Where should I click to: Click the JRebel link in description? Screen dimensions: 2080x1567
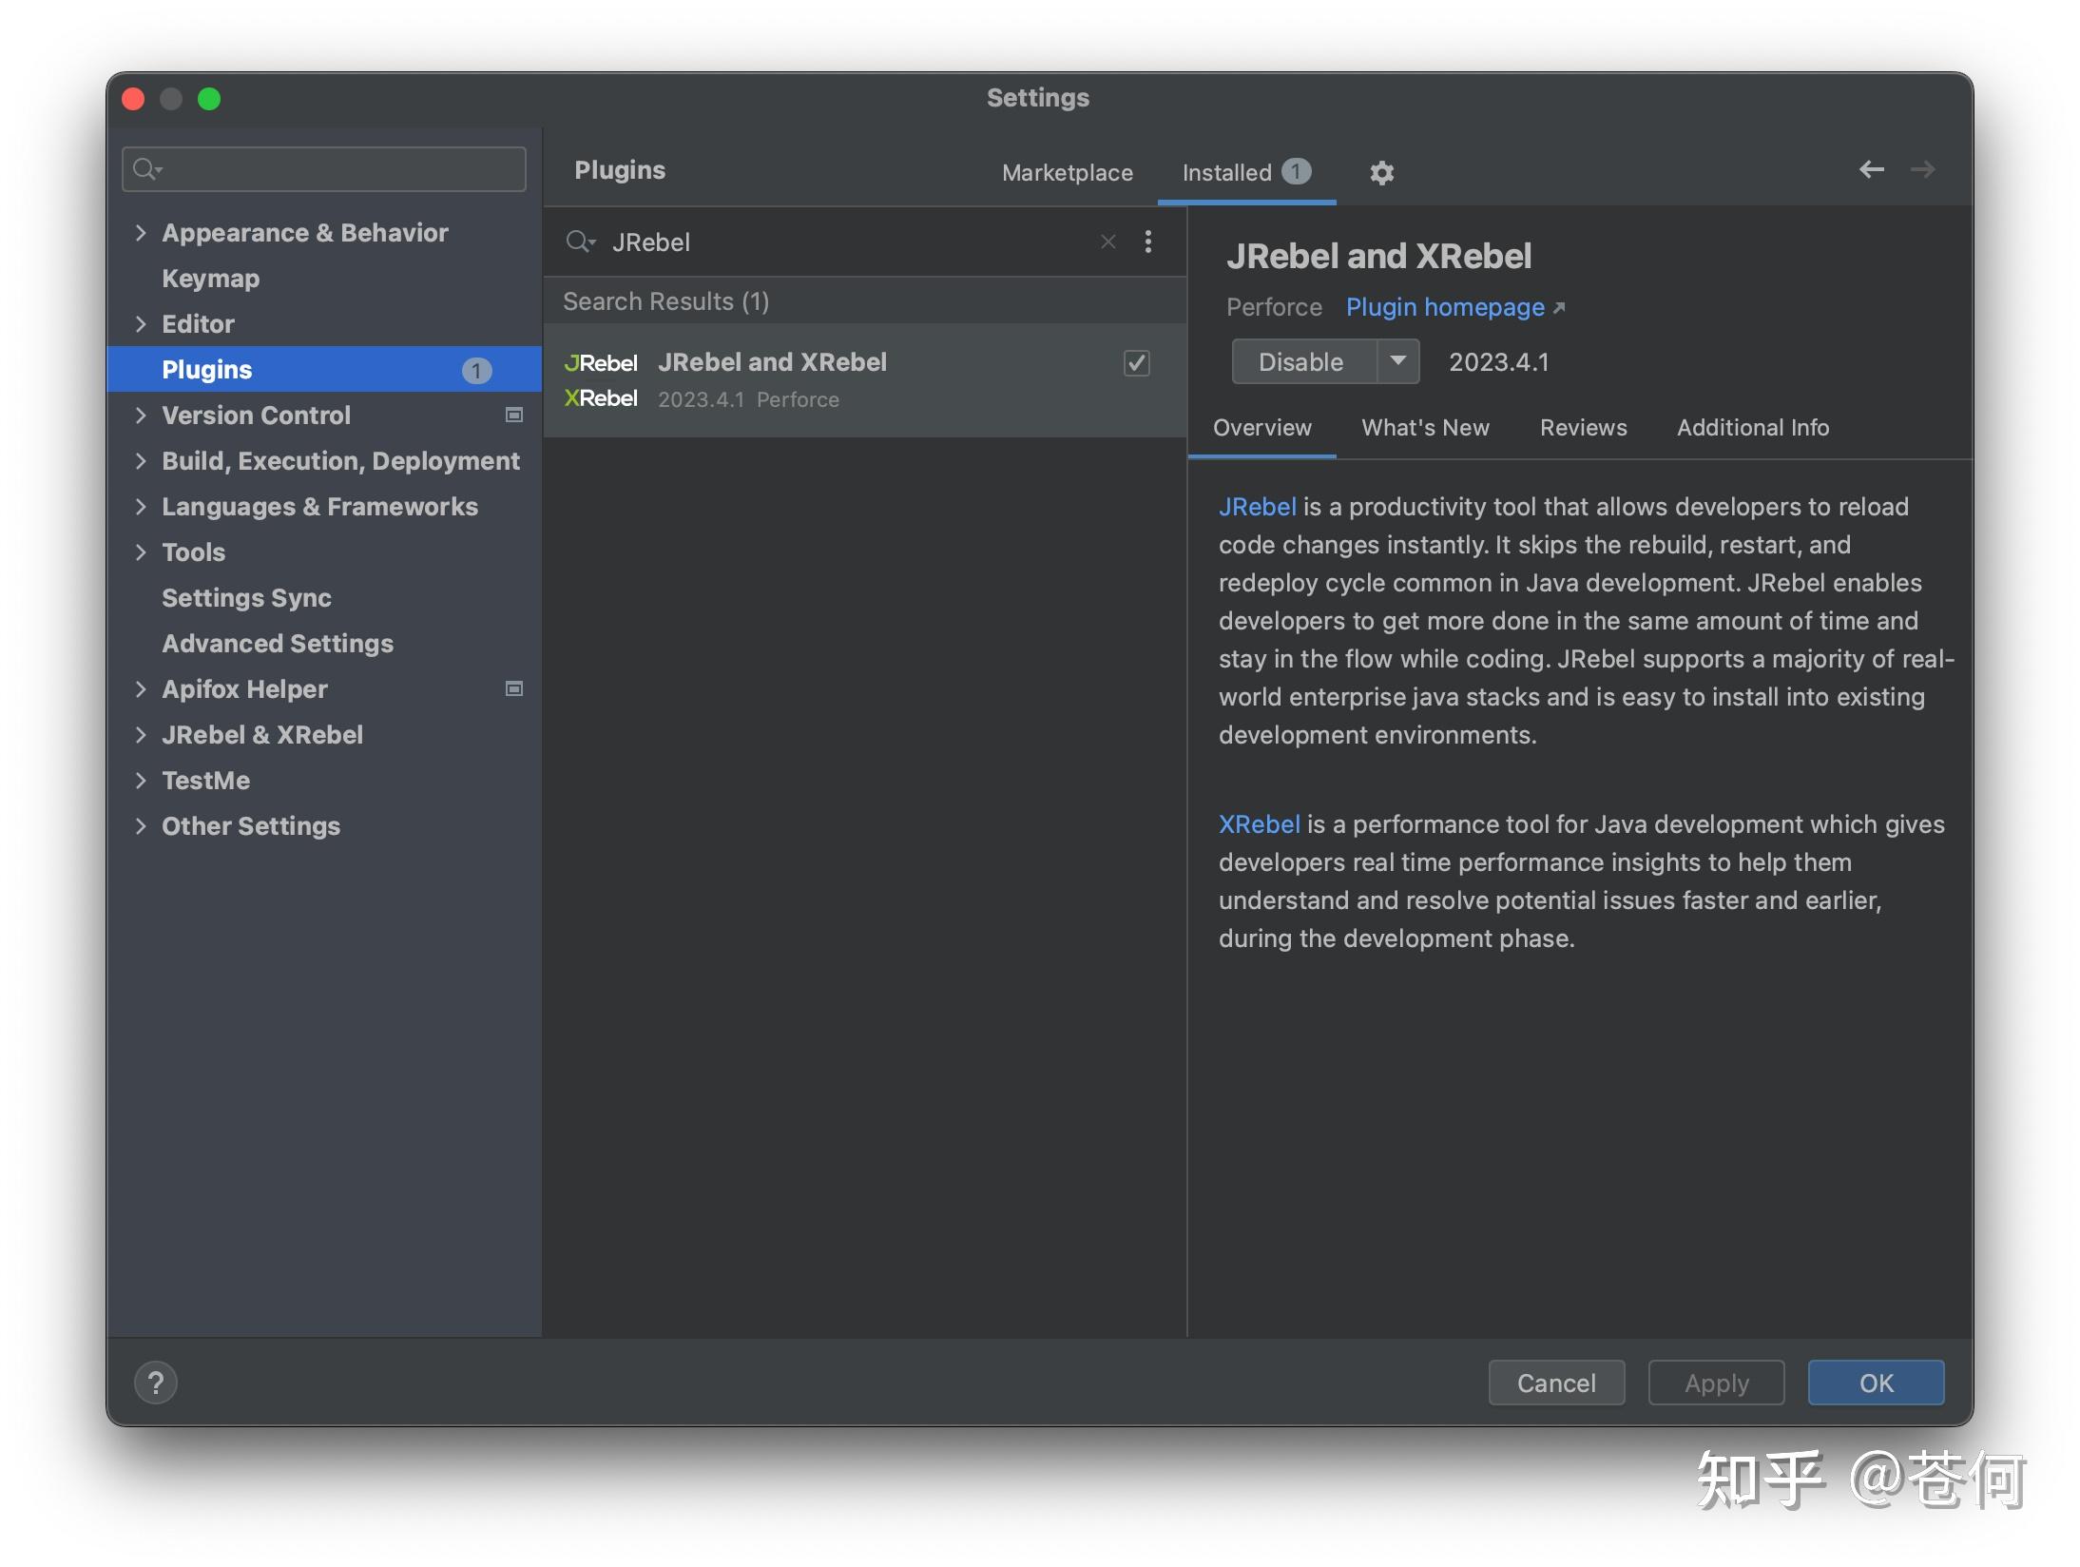1257,506
